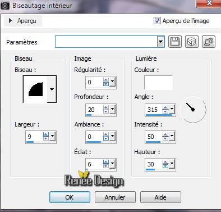Open the Profondeur slider dropdown arrow
Viewport: 221px width, 212px height.
click(113, 109)
